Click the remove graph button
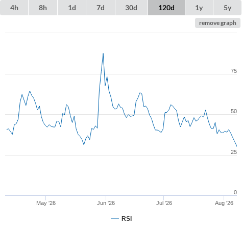This screenshot has height=232, width=242. [217, 23]
